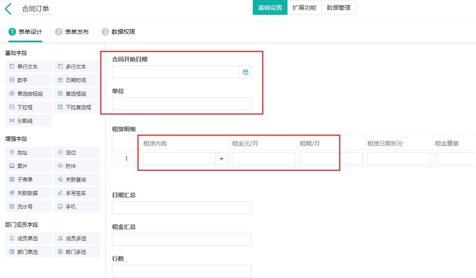Viewport: 476px width, 278px height.
Task: Add a 单选按钮组 field
Action: 29,94
